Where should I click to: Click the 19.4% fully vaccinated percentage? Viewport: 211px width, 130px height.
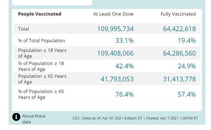point(187,40)
